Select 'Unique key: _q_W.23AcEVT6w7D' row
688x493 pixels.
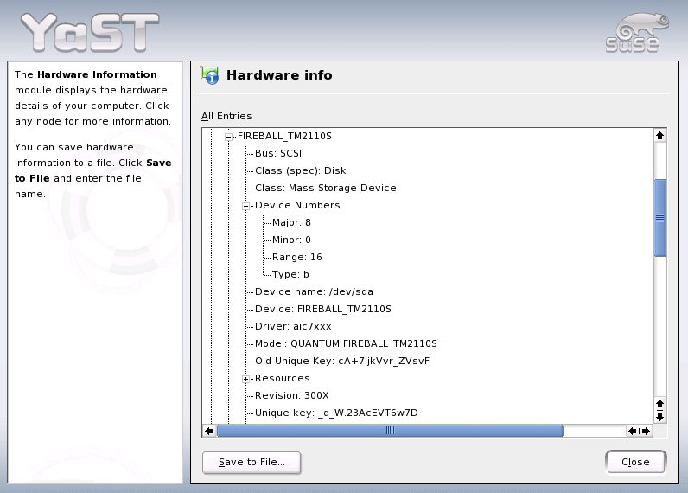pos(336,413)
